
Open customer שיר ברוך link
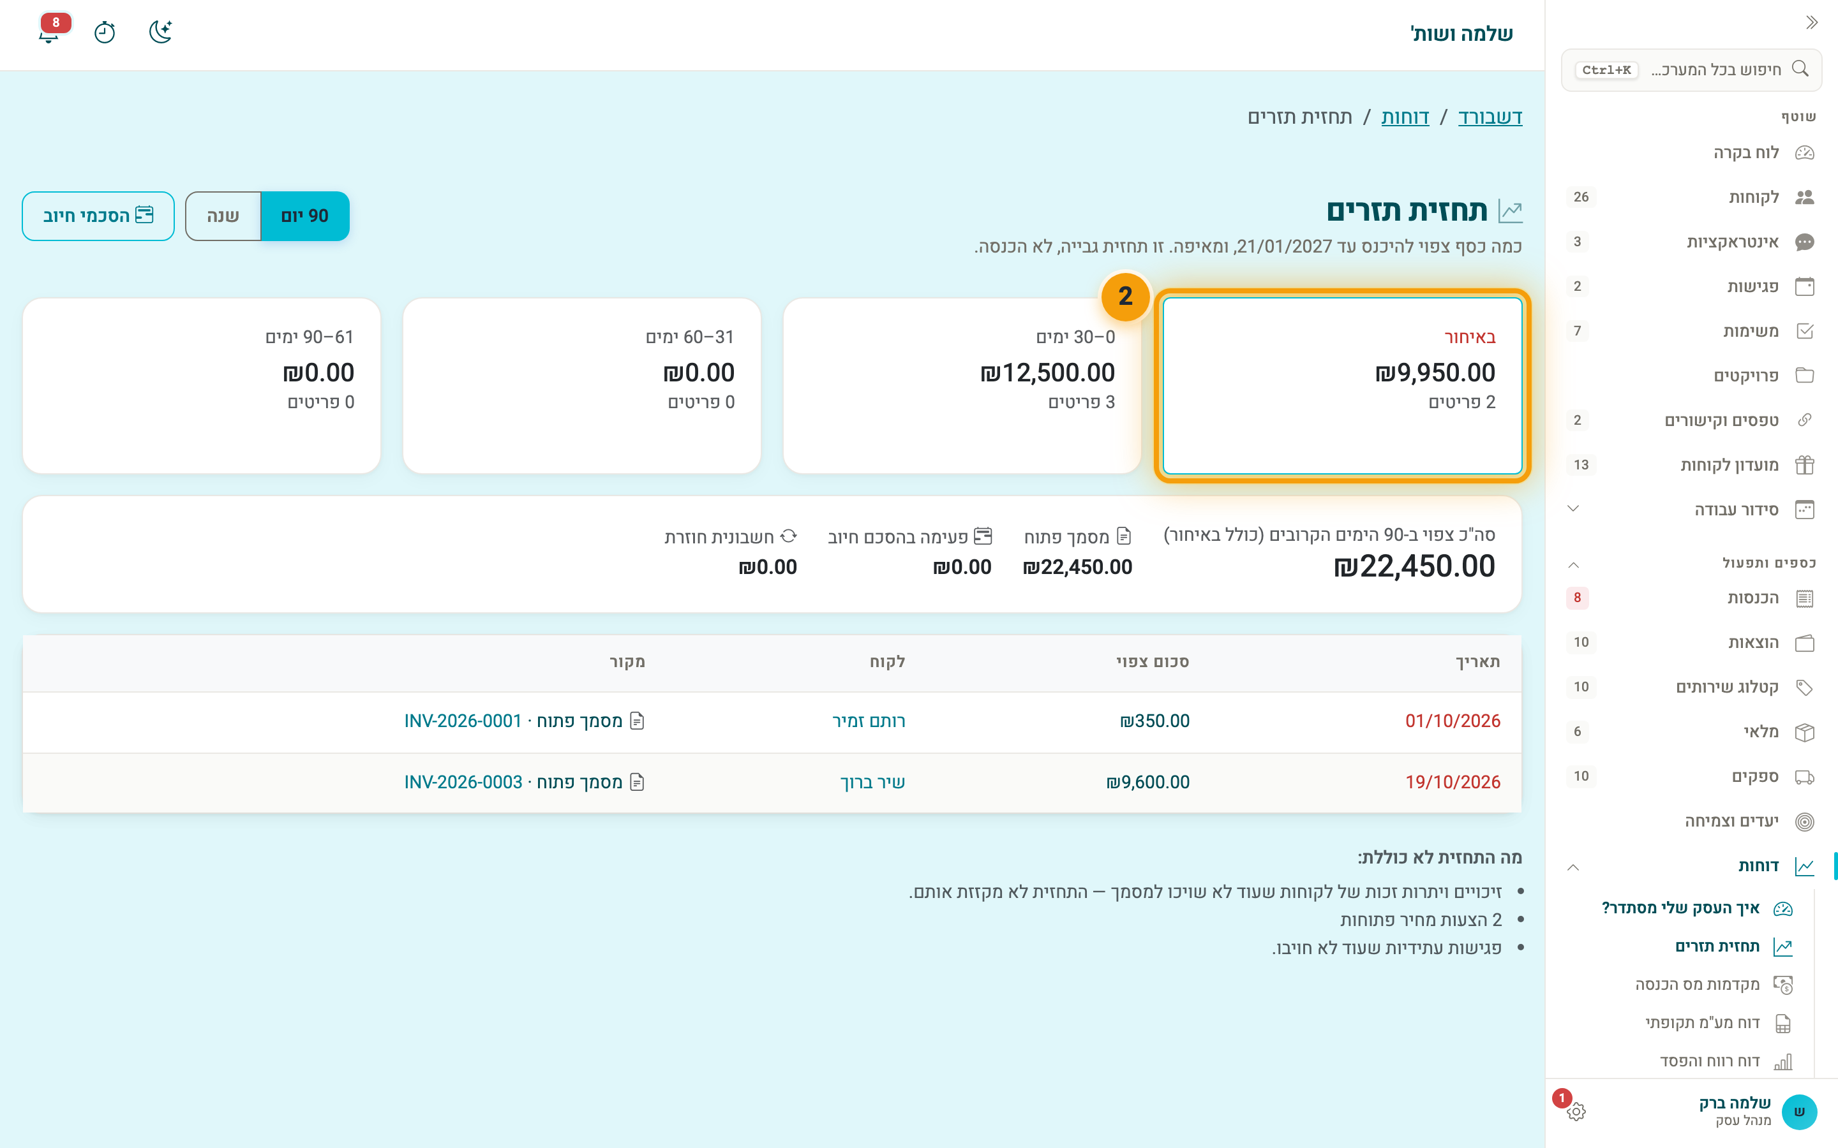[x=872, y=783]
